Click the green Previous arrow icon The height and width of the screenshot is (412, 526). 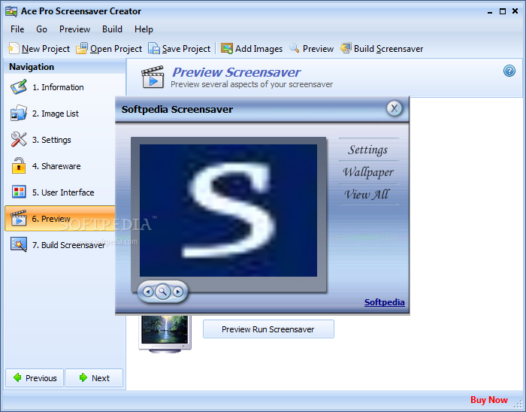point(17,377)
